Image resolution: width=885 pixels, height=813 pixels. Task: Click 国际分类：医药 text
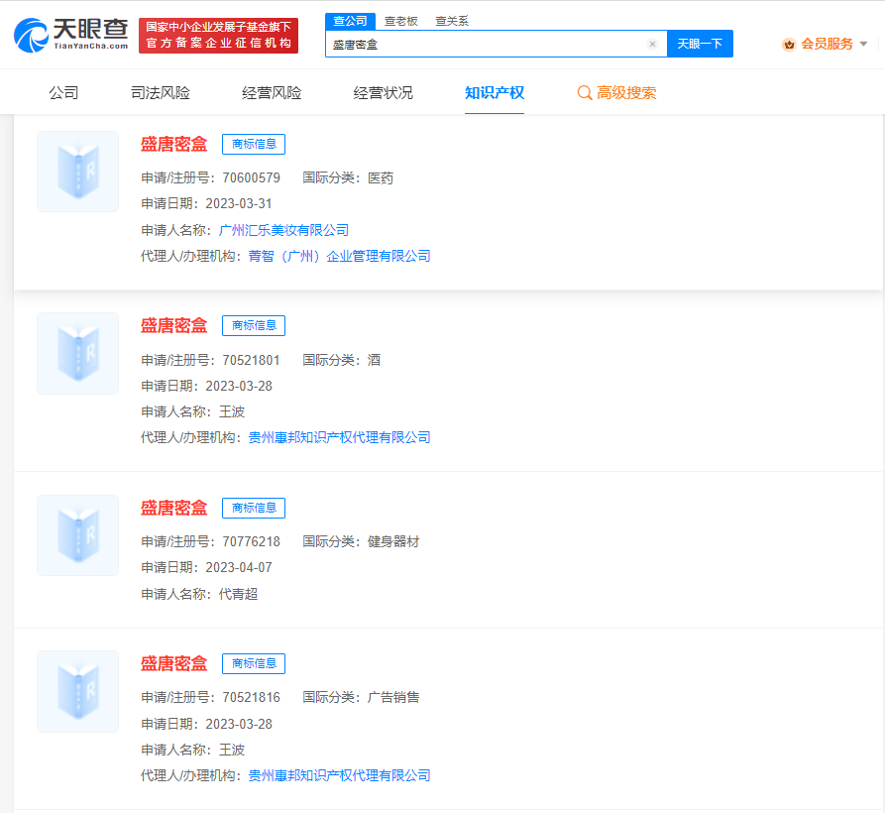[x=348, y=177]
